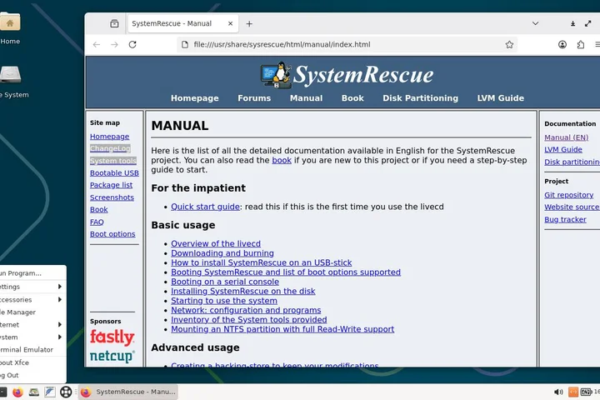Image resolution: width=600 pixels, height=400 pixels.
Task: Expand the Internet submenu arrow
Action: pos(60,325)
